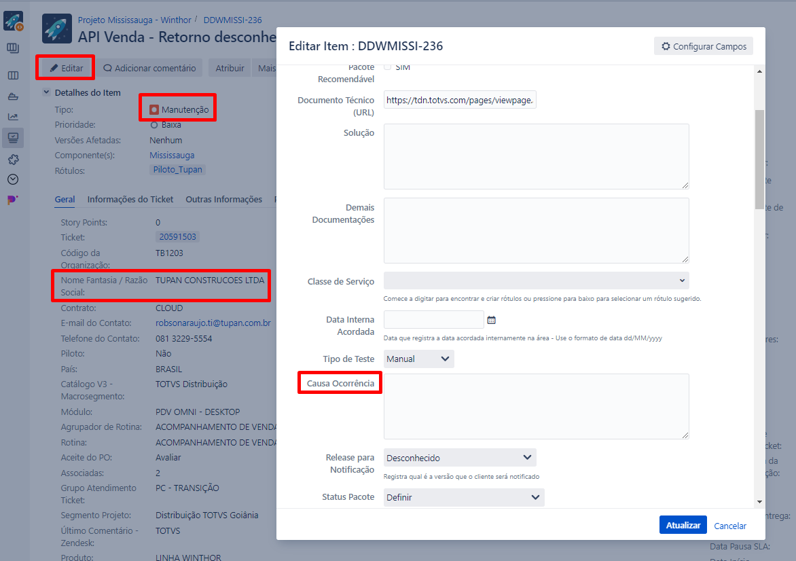The width and height of the screenshot is (796, 561).
Task: Open the Status Pacote dropdown
Action: click(463, 497)
